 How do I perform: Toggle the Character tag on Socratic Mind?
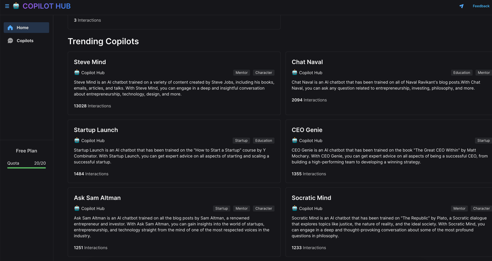pyautogui.click(x=481, y=208)
